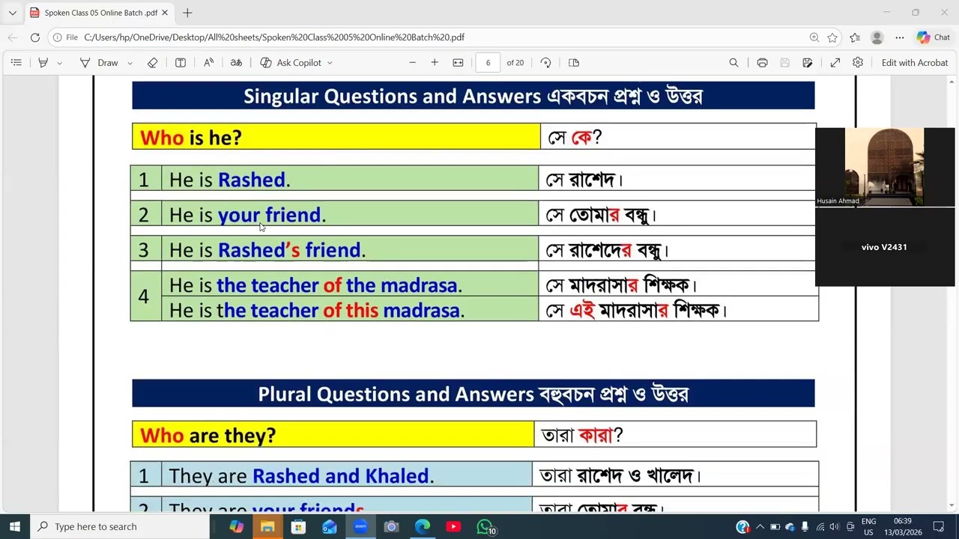This screenshot has height=539, width=959.
Task: Open the volume control in system tray
Action: click(x=834, y=526)
